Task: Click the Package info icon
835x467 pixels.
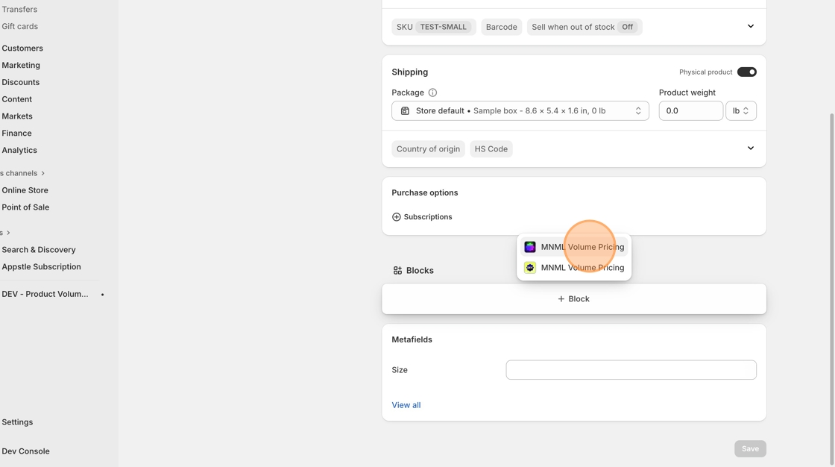Action: (x=432, y=93)
